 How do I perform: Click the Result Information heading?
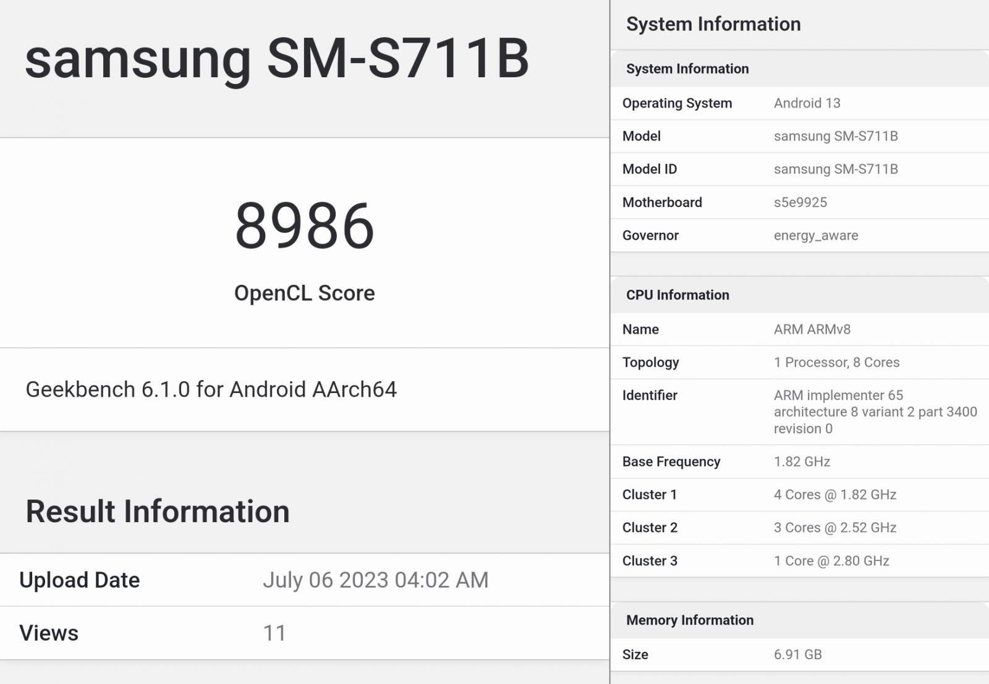158,512
